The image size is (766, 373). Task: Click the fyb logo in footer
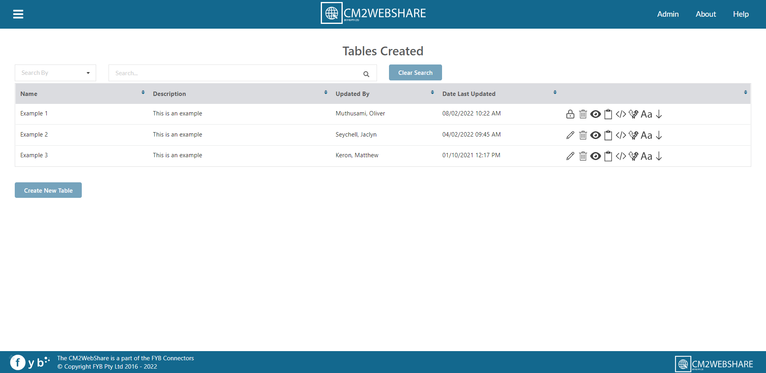point(30,362)
